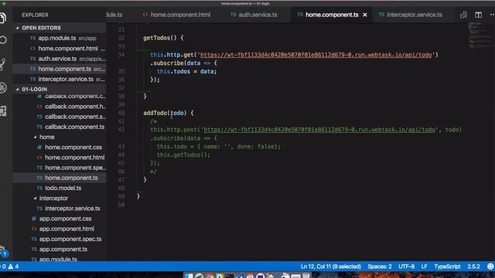
Task: Open interceptor.service.ts in Open Editors list
Action: click(60, 79)
